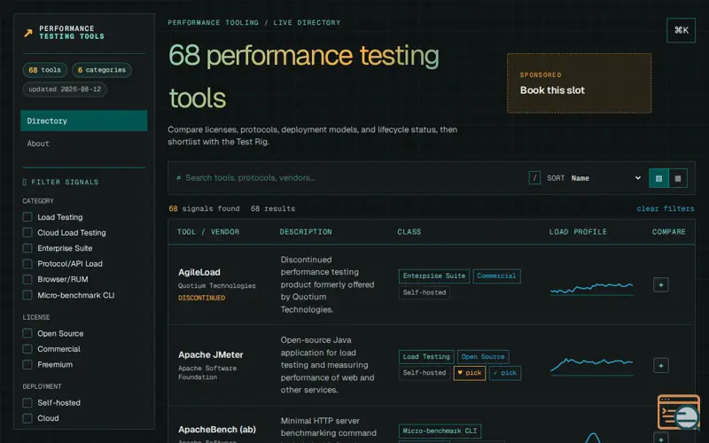The height and width of the screenshot is (443, 709).
Task: Click the check pick badge on JMeter
Action: (505, 373)
